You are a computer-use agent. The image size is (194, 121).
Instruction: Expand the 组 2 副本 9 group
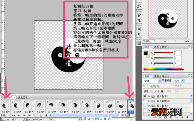(149, 106)
